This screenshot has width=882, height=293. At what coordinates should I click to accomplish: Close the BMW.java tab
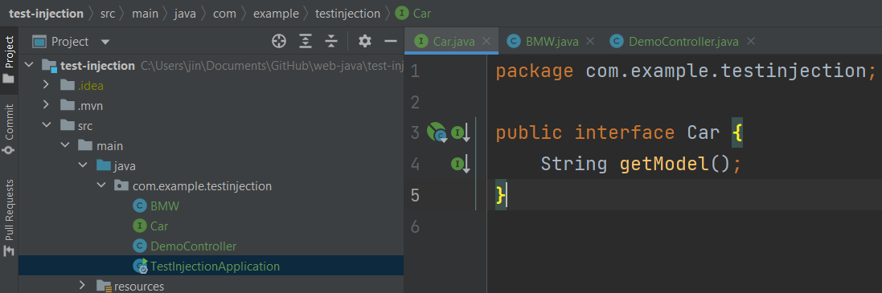[x=590, y=42]
